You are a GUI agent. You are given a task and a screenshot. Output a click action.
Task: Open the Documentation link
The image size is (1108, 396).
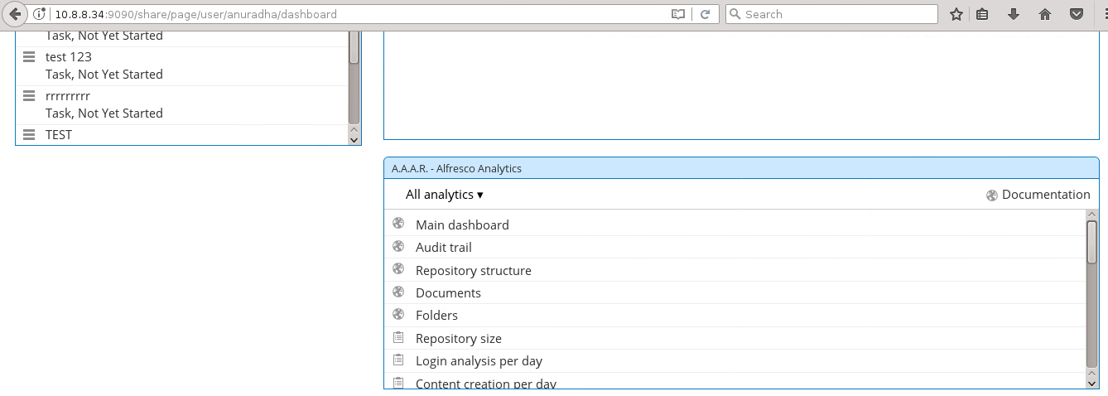click(1046, 195)
